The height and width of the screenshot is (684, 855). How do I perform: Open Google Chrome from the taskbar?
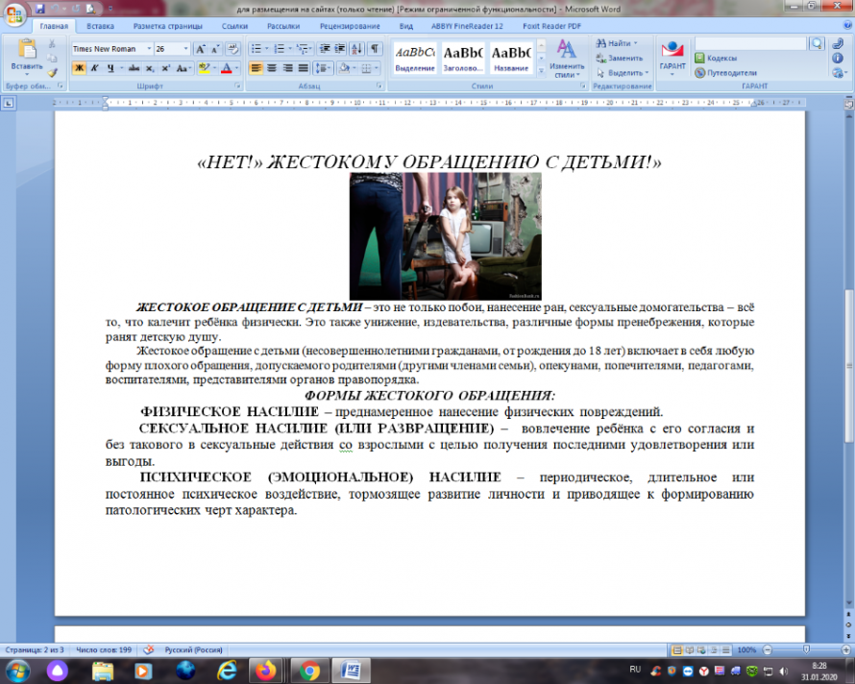(x=309, y=671)
